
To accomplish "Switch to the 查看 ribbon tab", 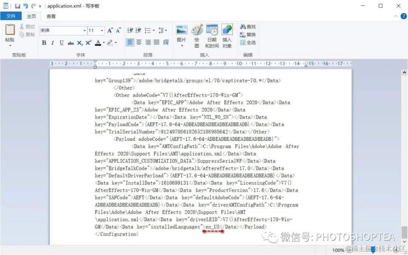I will [x=51, y=16].
